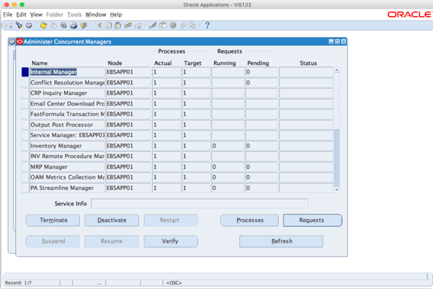
Task: Click the Refresh button
Action: [x=281, y=241]
